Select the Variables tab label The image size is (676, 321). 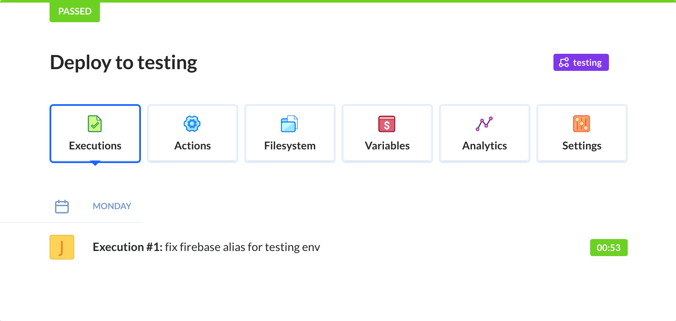387,146
